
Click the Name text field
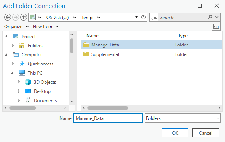tap(108, 118)
